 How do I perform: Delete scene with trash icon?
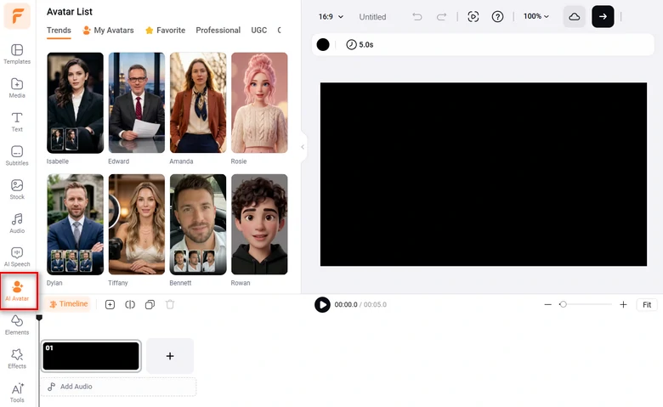coord(170,305)
